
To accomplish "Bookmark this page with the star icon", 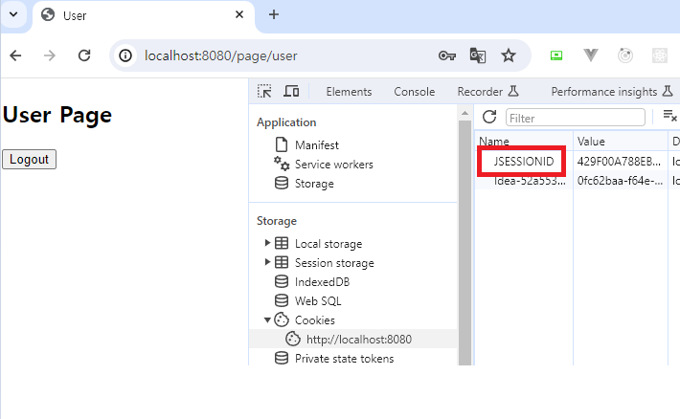I will 509,55.
